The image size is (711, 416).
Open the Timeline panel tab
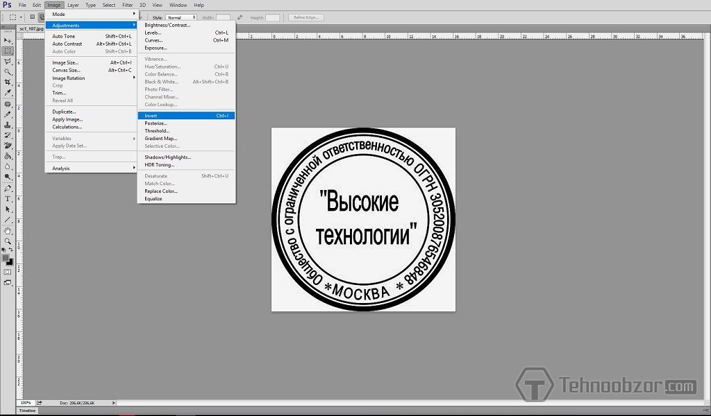click(x=27, y=410)
